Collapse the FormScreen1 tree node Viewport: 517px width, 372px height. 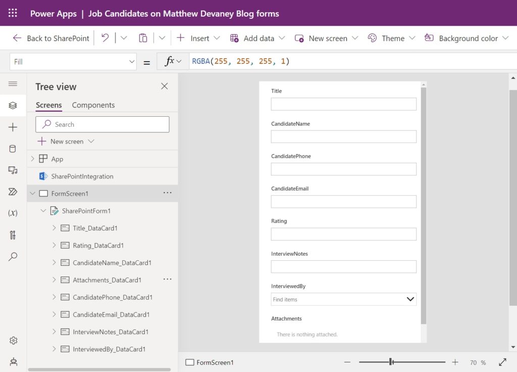tap(33, 193)
